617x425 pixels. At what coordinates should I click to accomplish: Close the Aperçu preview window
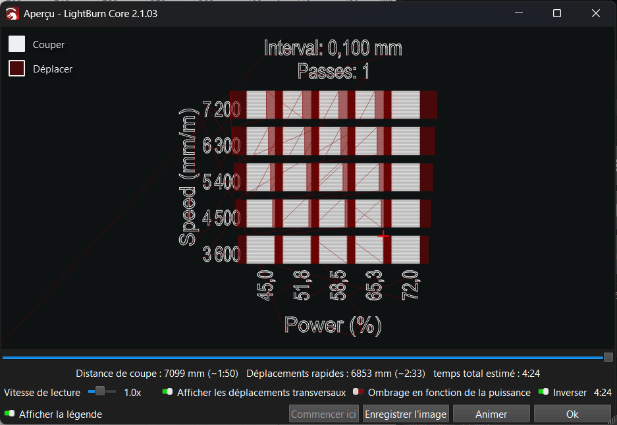(x=596, y=13)
